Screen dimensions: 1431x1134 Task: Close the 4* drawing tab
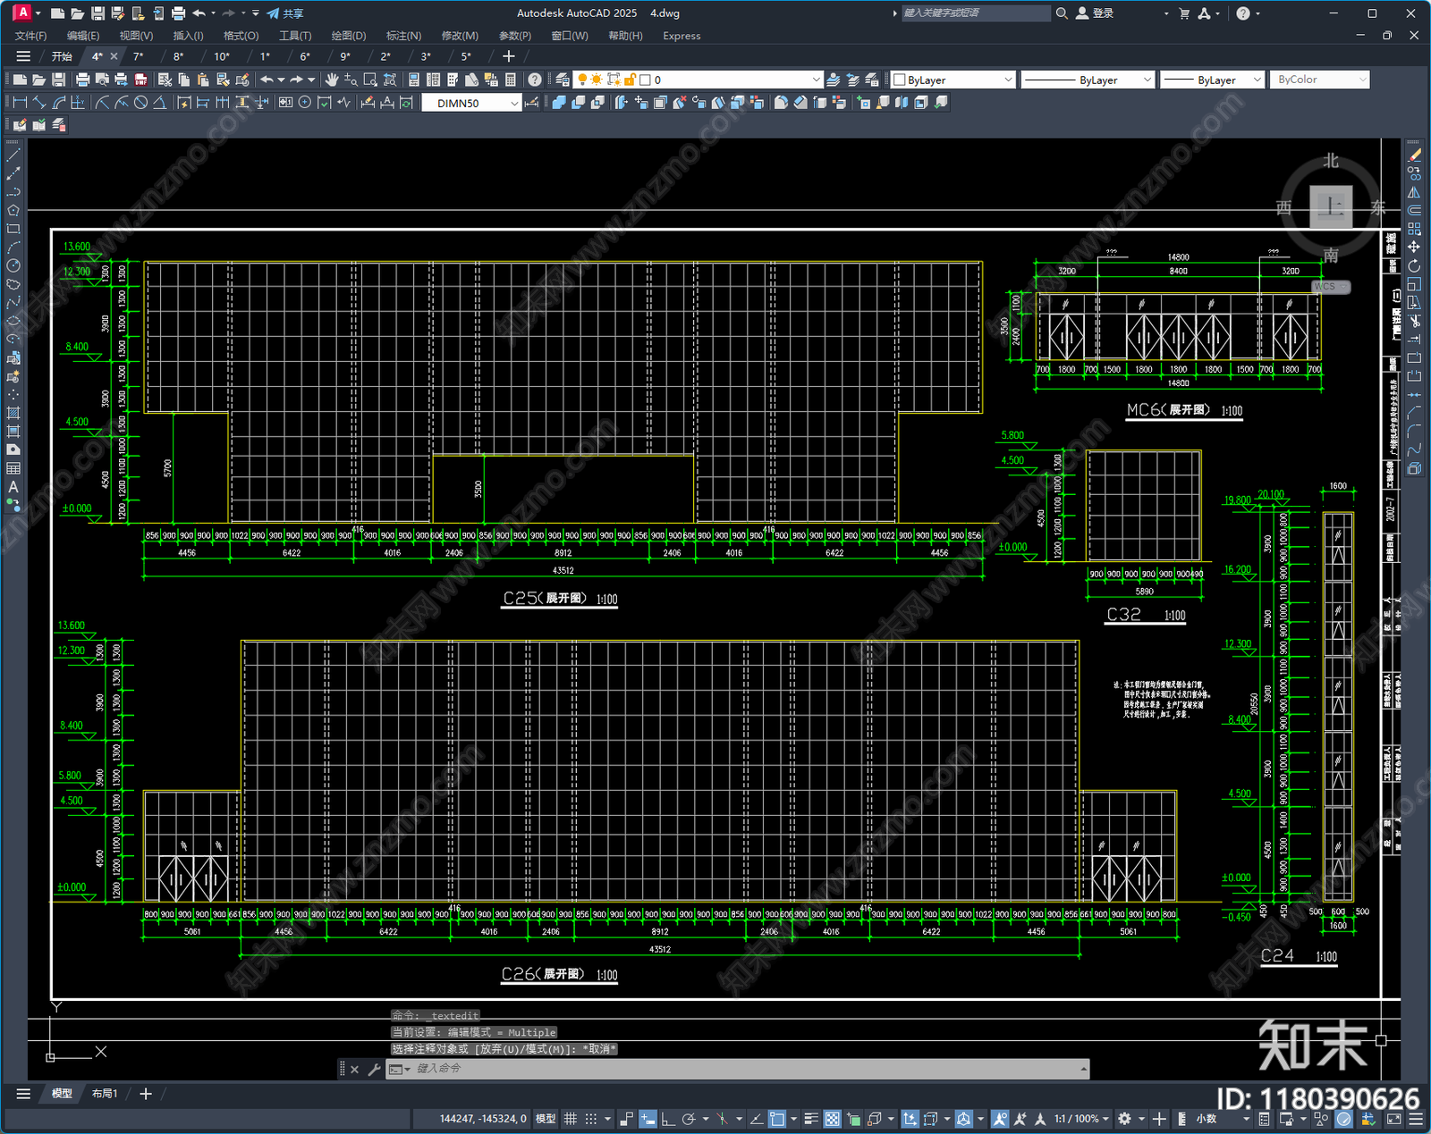click(x=114, y=56)
